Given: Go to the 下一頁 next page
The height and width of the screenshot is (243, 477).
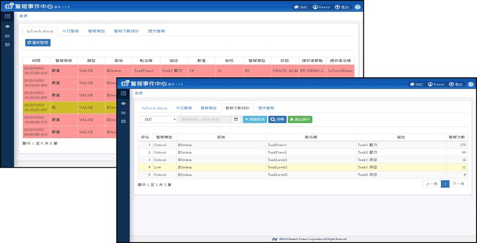Looking at the screenshot, I should (458, 184).
